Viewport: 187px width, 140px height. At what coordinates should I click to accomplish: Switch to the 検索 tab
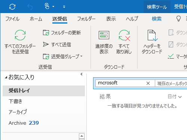point(157,19)
